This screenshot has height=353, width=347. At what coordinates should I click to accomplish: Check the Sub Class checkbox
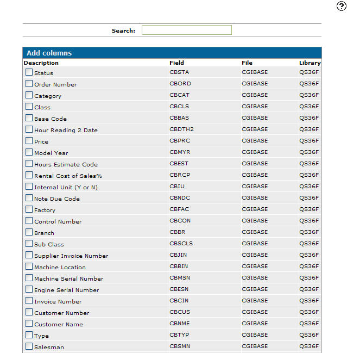(x=29, y=243)
